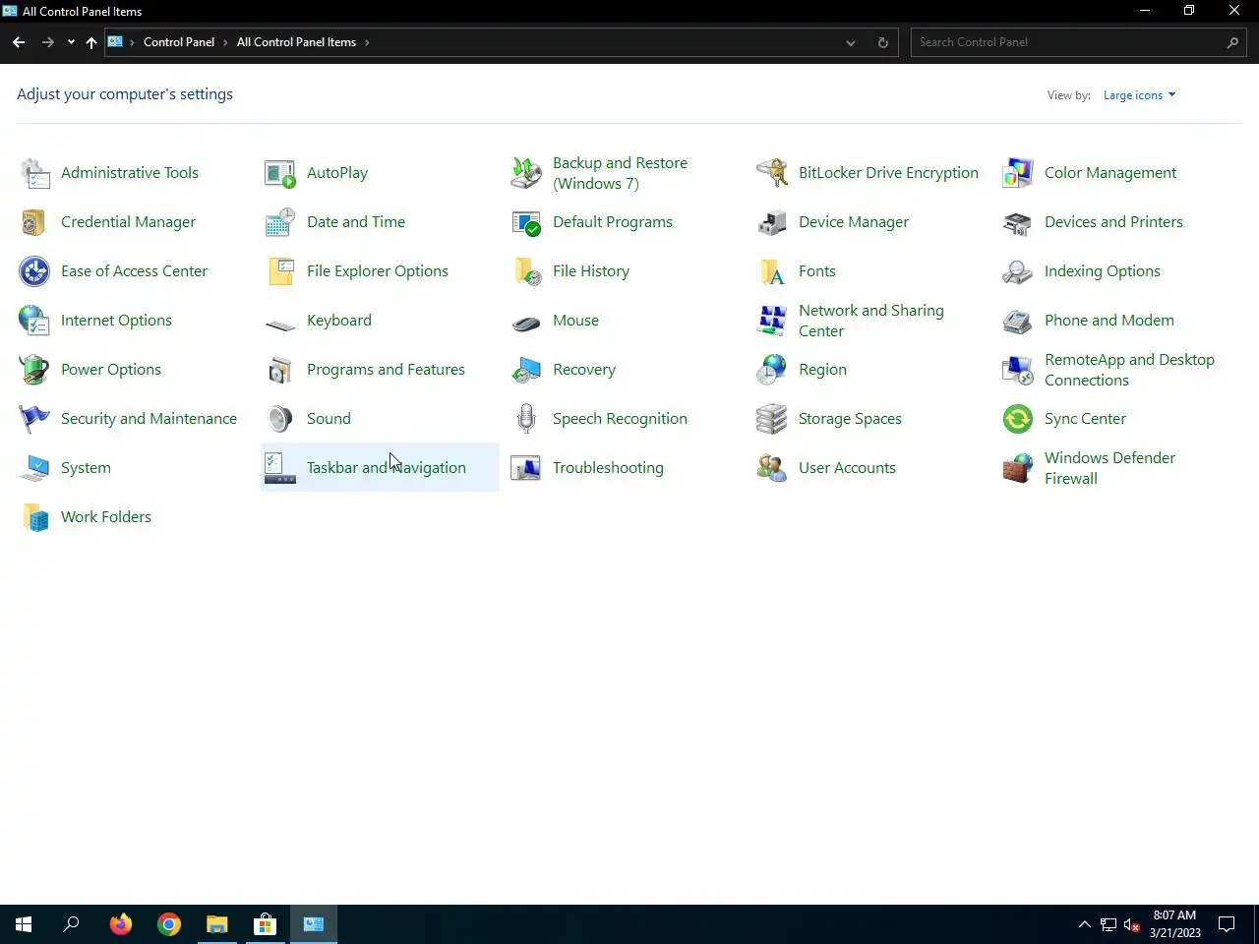The image size is (1259, 944).
Task: Expand chevron after All Control Panel Items
Action: (x=367, y=42)
